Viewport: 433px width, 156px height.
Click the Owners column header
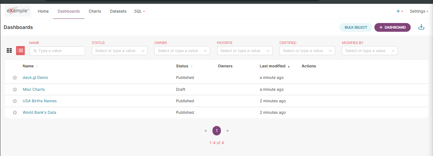tap(225, 66)
